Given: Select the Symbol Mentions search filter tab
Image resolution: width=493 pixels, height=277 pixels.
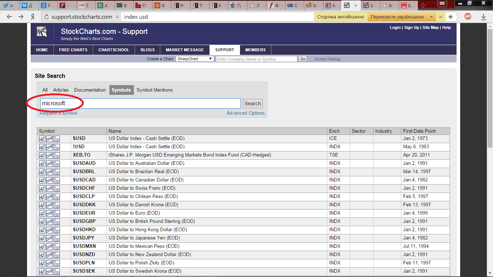Looking at the screenshot, I should 154,90.
